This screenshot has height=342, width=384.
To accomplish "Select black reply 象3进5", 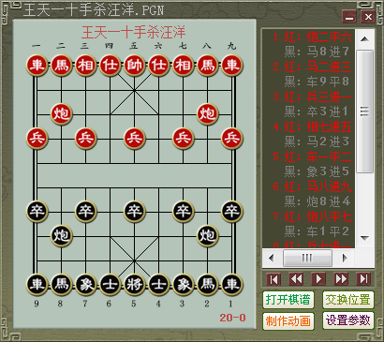I will [317, 171].
